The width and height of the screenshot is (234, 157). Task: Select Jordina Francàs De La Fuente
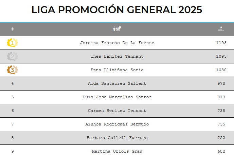(117, 43)
